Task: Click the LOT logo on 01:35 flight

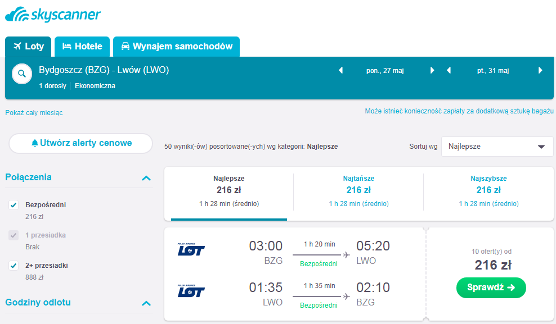Action: pos(191,291)
